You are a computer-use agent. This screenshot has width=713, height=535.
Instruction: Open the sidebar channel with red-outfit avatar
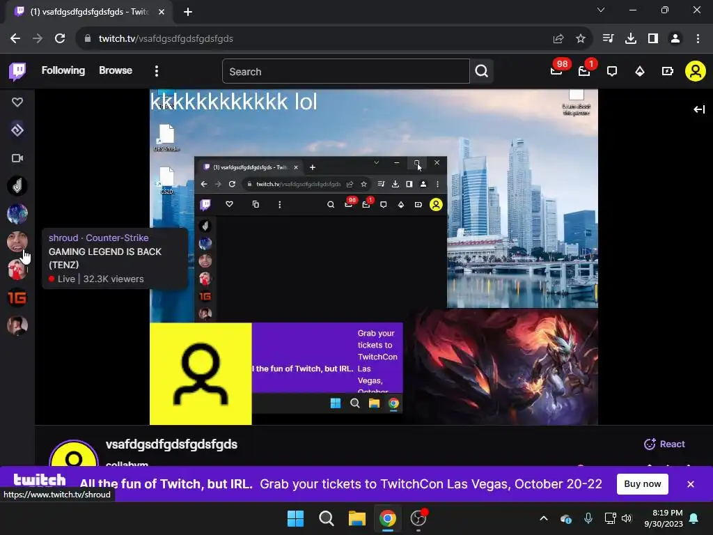coord(17,270)
